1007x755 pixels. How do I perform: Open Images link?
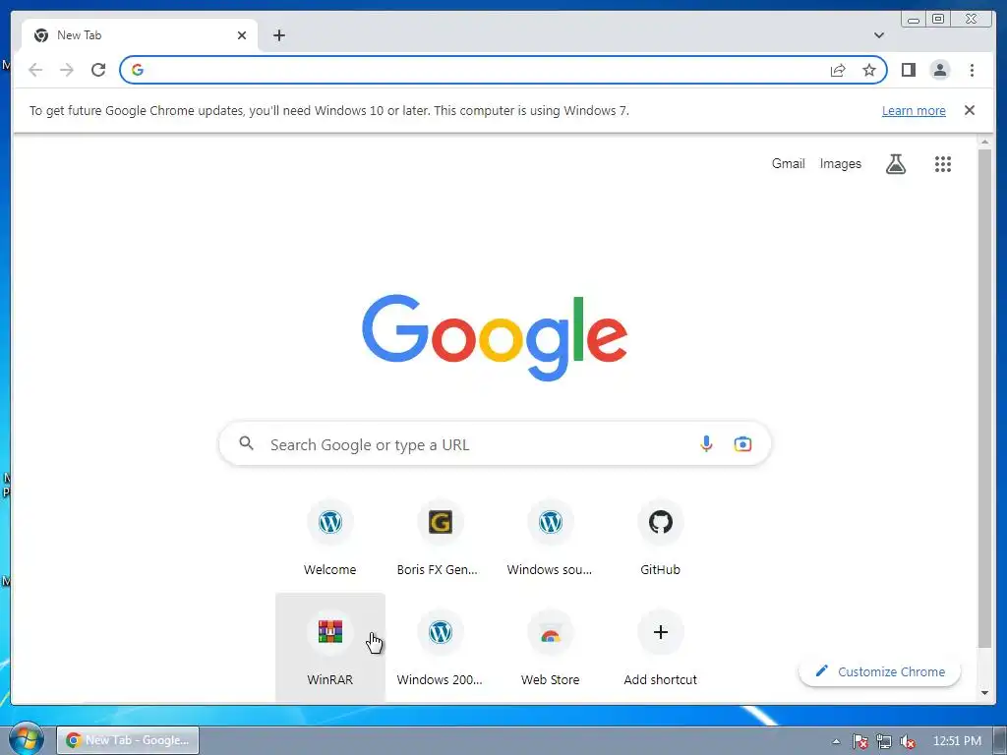[x=840, y=164]
